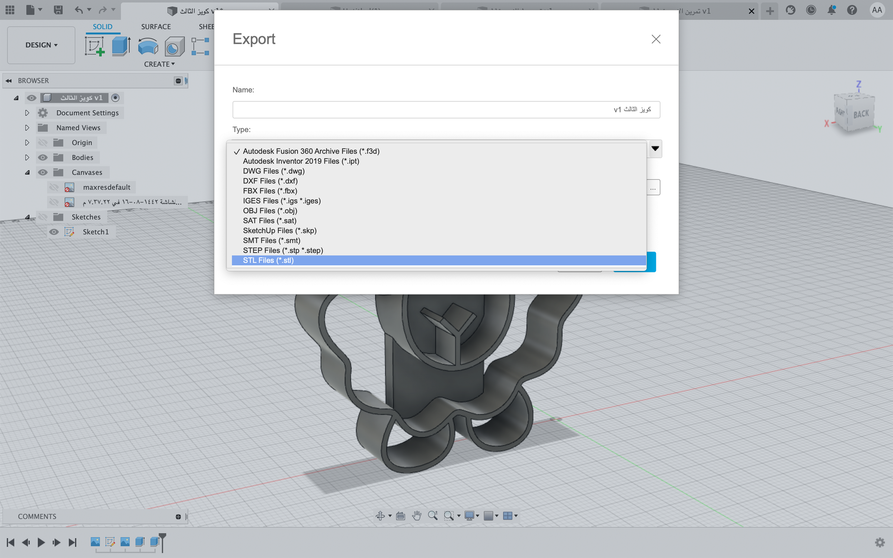Open the DESIGN workspace dropdown

(41, 45)
